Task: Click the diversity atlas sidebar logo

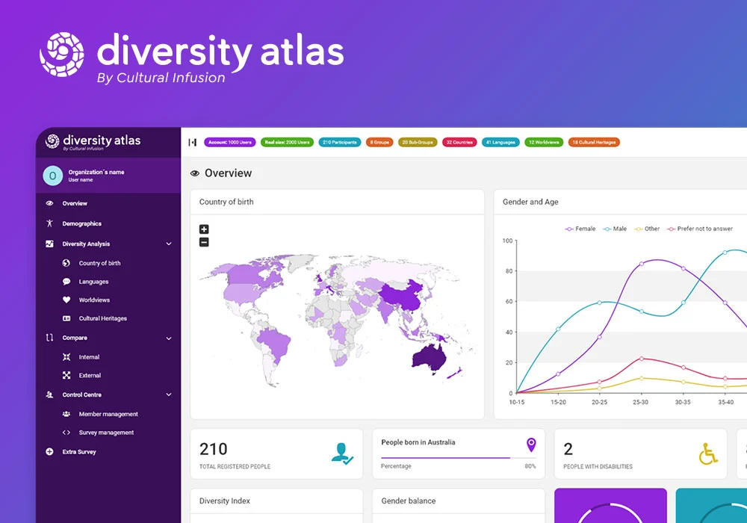Action: click(x=93, y=141)
